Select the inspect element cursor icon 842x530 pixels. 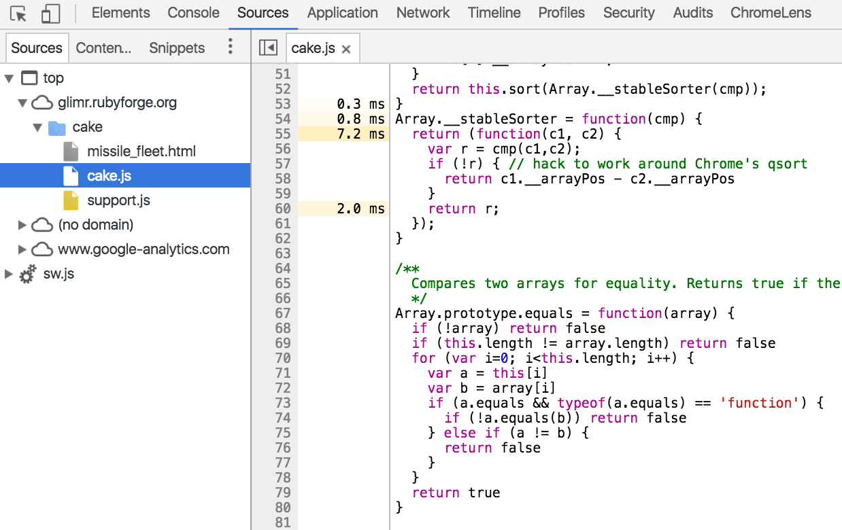point(17,12)
